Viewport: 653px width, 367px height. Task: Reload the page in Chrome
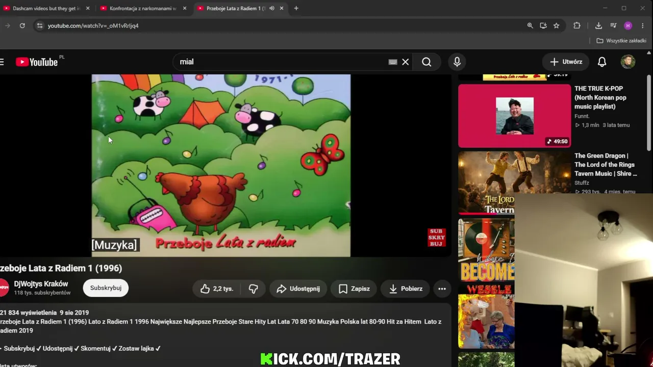(22, 25)
